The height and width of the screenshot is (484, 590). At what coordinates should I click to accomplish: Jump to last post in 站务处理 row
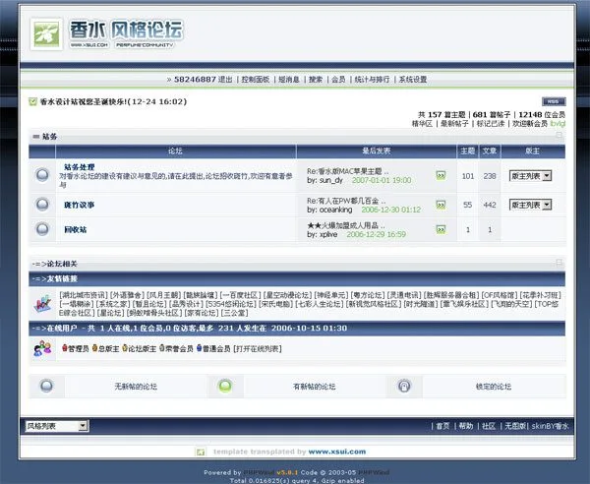tap(442, 175)
